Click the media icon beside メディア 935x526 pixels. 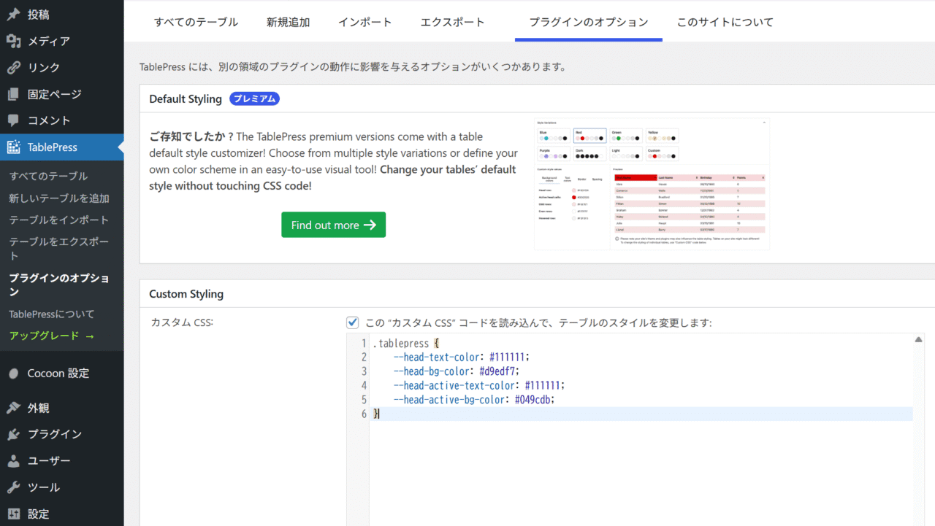click(x=13, y=41)
